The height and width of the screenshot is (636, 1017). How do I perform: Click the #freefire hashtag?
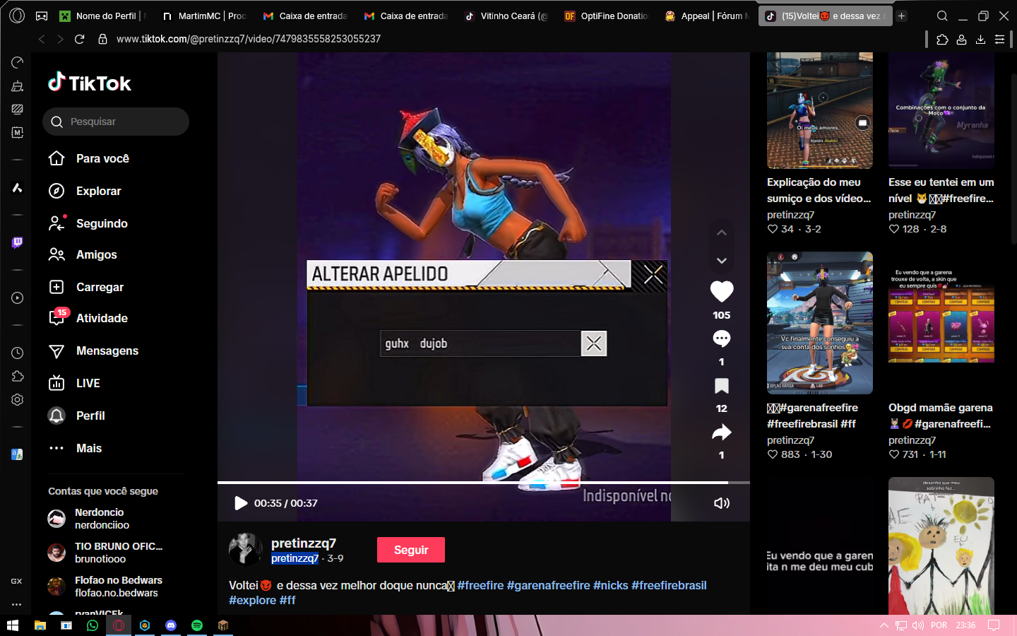(480, 585)
